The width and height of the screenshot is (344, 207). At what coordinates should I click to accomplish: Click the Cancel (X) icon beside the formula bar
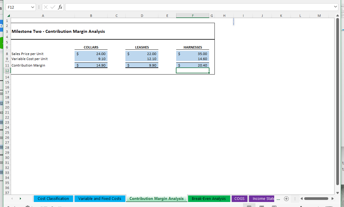pos(46,7)
